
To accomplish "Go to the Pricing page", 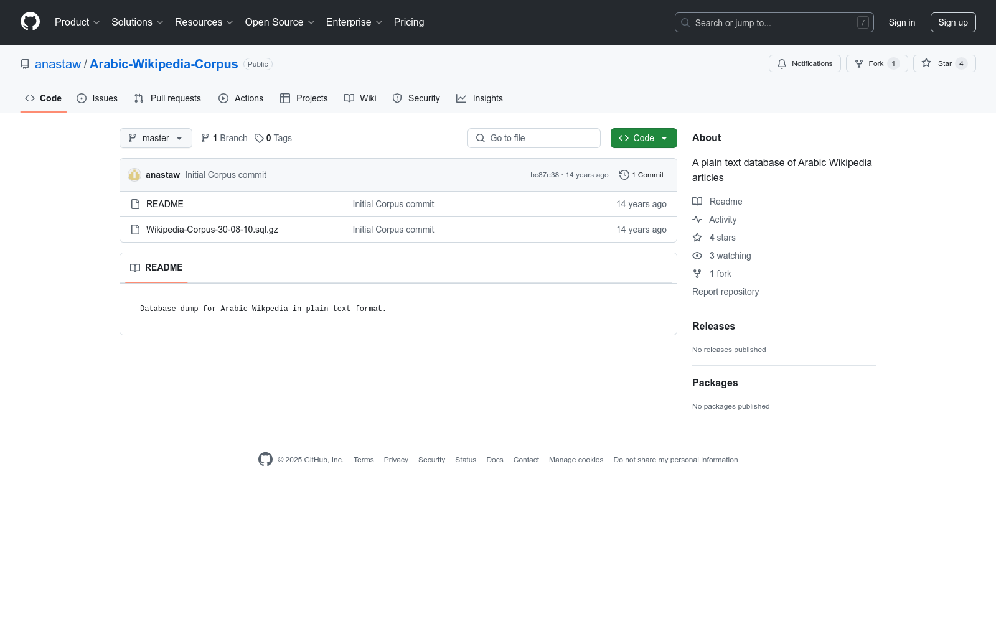I will (409, 22).
